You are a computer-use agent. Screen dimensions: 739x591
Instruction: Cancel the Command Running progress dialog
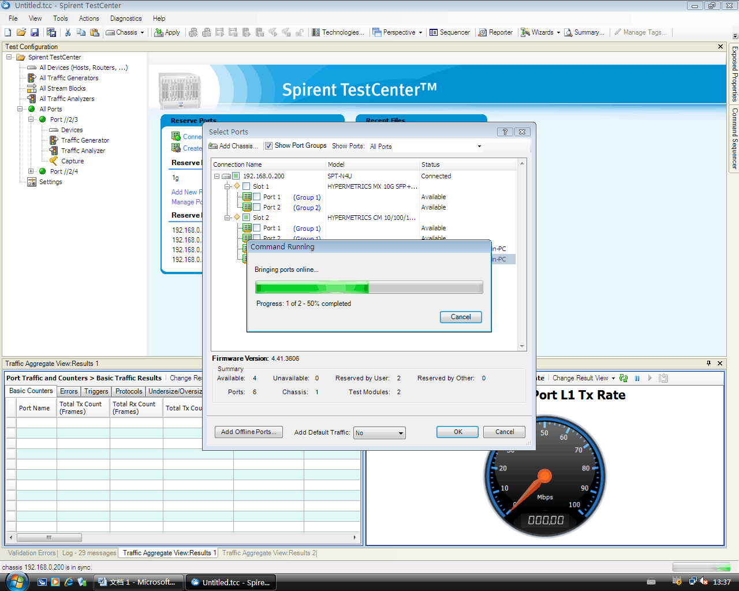(461, 317)
